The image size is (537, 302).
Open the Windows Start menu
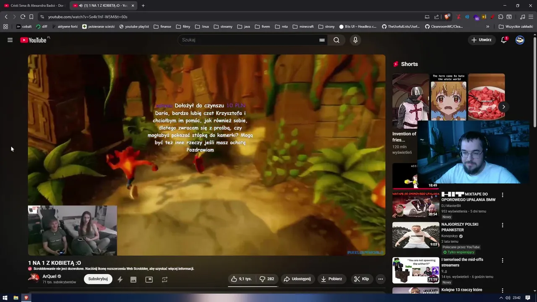[5, 298]
